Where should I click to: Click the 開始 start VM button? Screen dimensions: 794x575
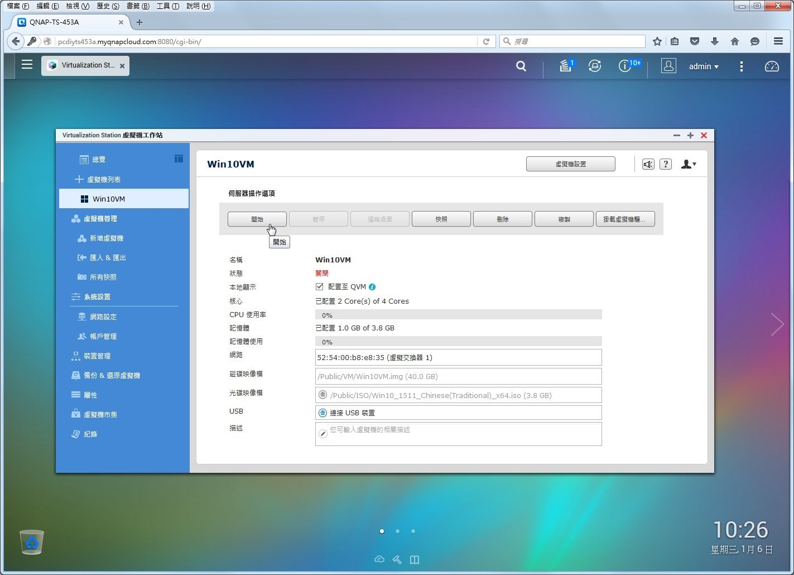257,219
